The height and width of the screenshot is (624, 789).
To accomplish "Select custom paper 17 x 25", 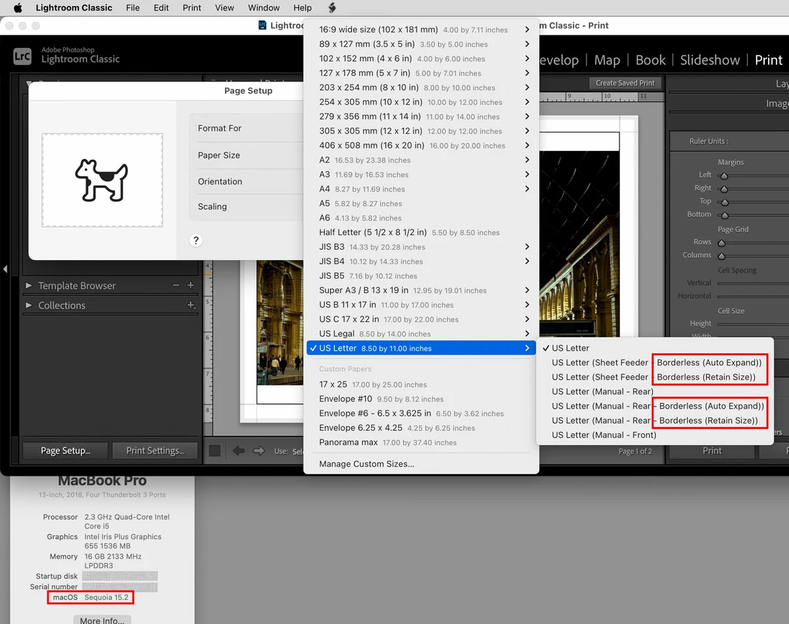I will pyautogui.click(x=421, y=384).
